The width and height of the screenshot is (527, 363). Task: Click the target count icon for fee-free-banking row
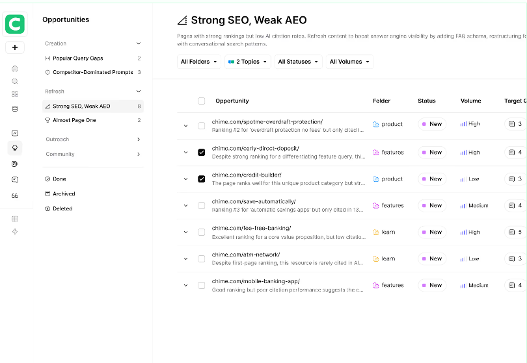pyautogui.click(x=512, y=232)
